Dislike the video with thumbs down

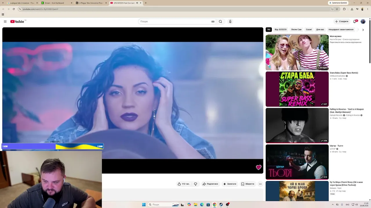click(196, 184)
